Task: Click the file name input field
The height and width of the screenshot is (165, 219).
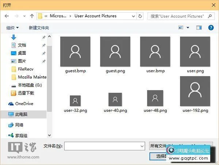Action: pyautogui.click(x=101, y=146)
